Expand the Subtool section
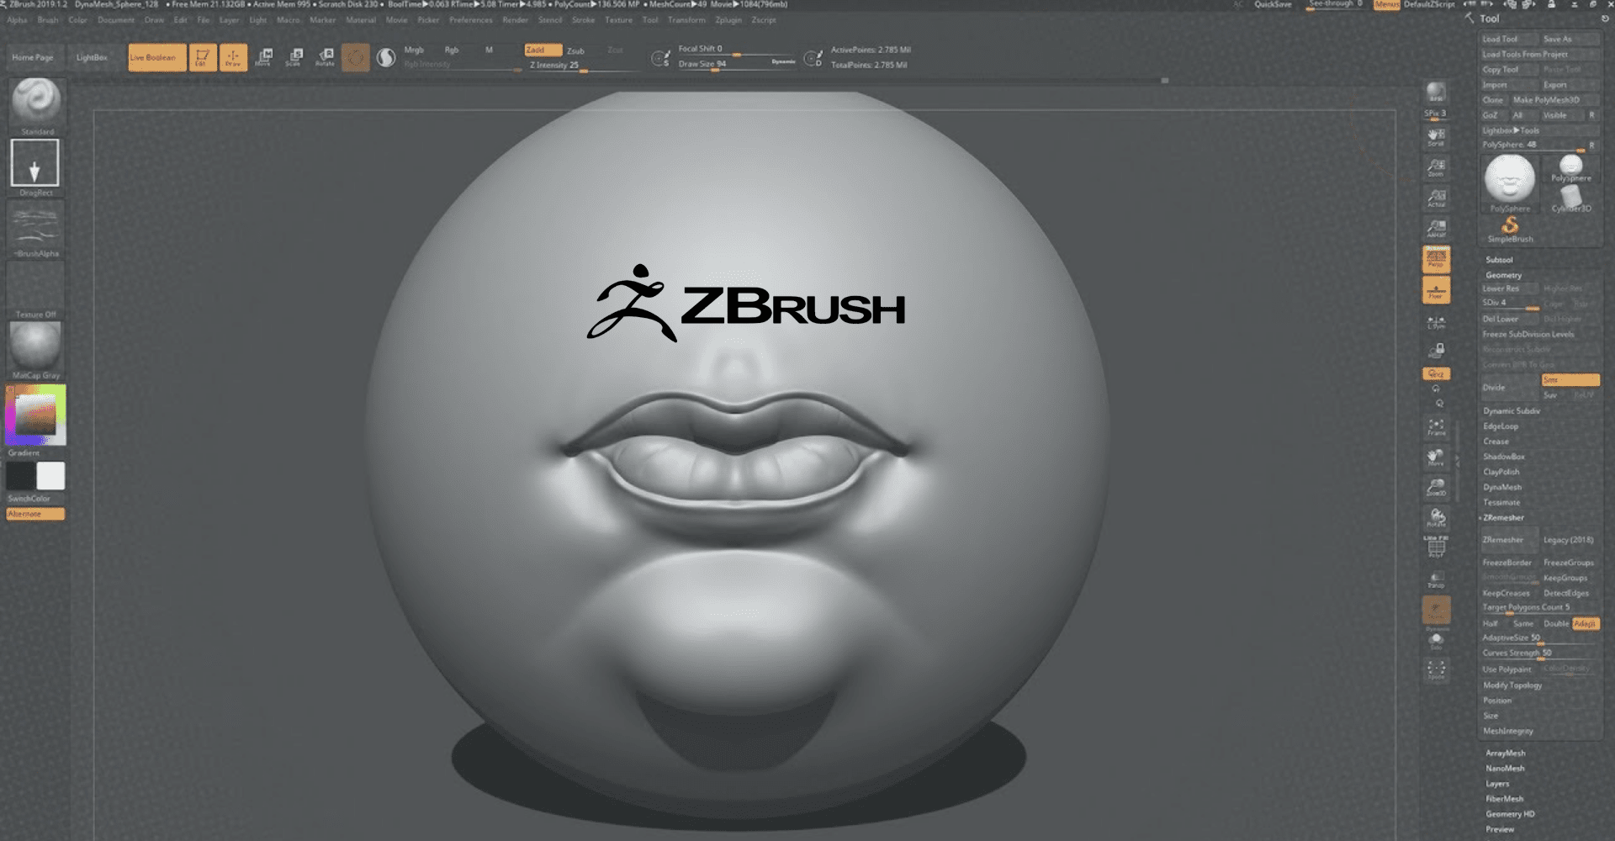The width and height of the screenshot is (1615, 841). click(x=1499, y=260)
